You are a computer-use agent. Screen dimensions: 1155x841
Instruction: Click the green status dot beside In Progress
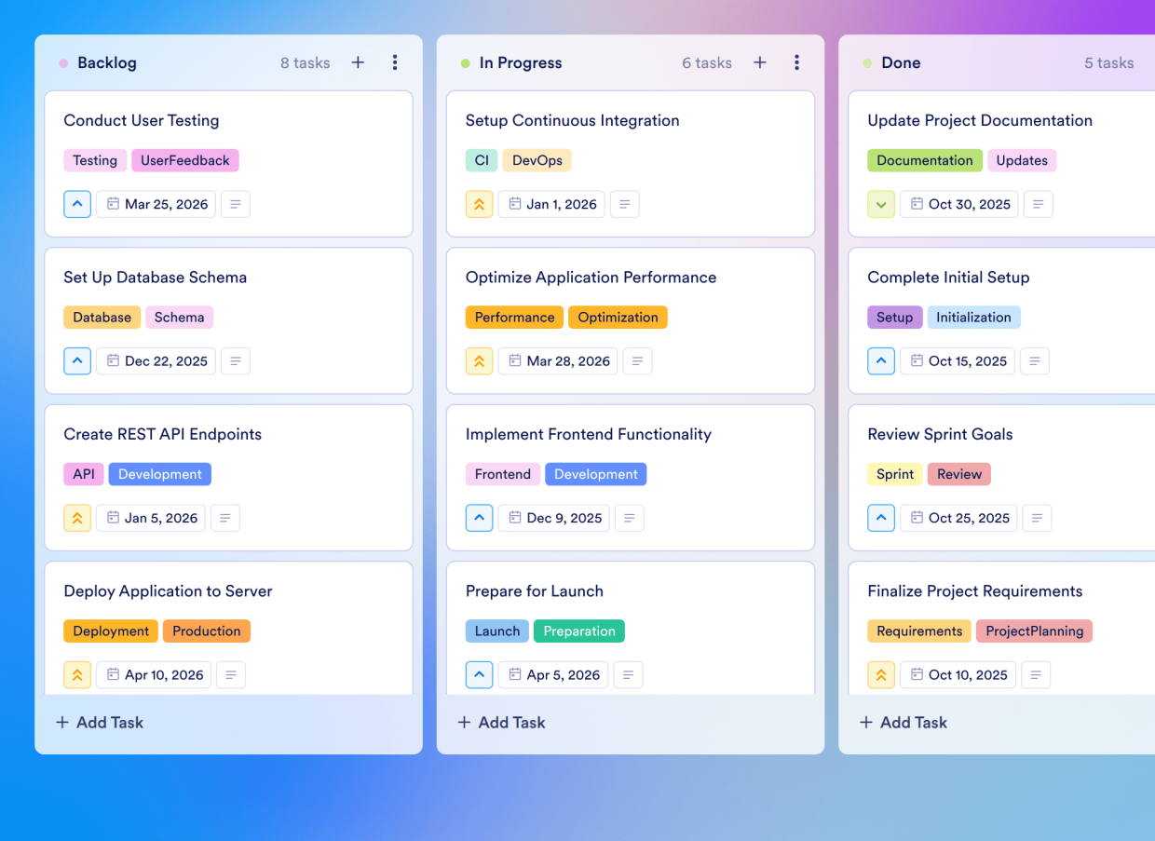tap(465, 62)
